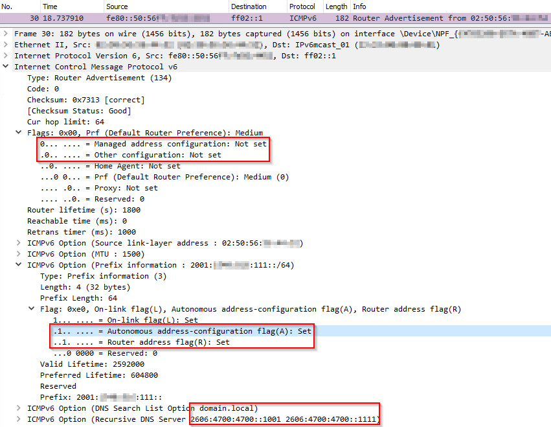Expand the Recursive DNS Server option

click(19, 419)
